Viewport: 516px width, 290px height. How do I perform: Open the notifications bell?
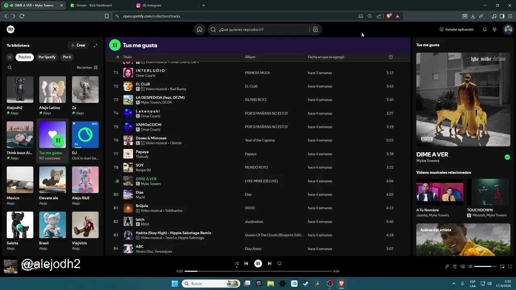[485, 29]
